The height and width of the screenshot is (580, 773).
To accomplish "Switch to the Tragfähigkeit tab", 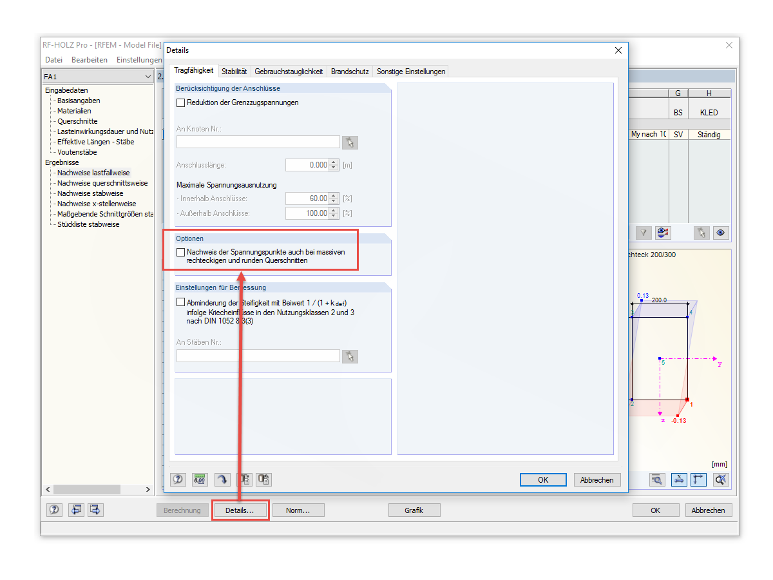I will (x=194, y=71).
